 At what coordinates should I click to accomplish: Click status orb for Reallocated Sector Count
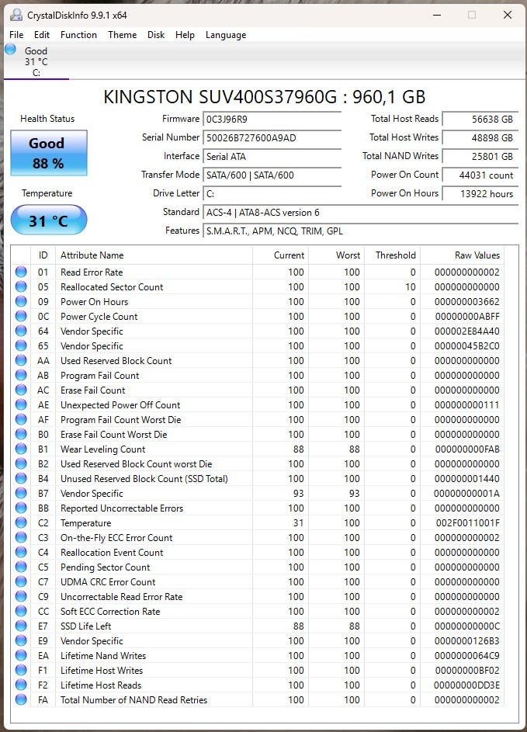21,286
